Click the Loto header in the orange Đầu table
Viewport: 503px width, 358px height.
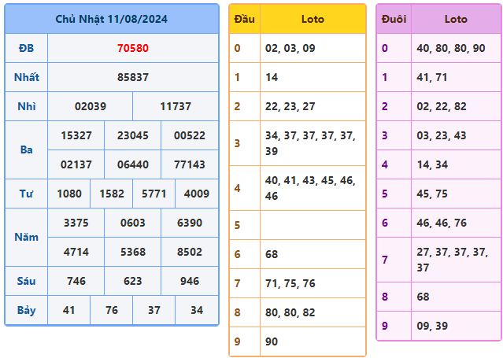click(x=313, y=18)
